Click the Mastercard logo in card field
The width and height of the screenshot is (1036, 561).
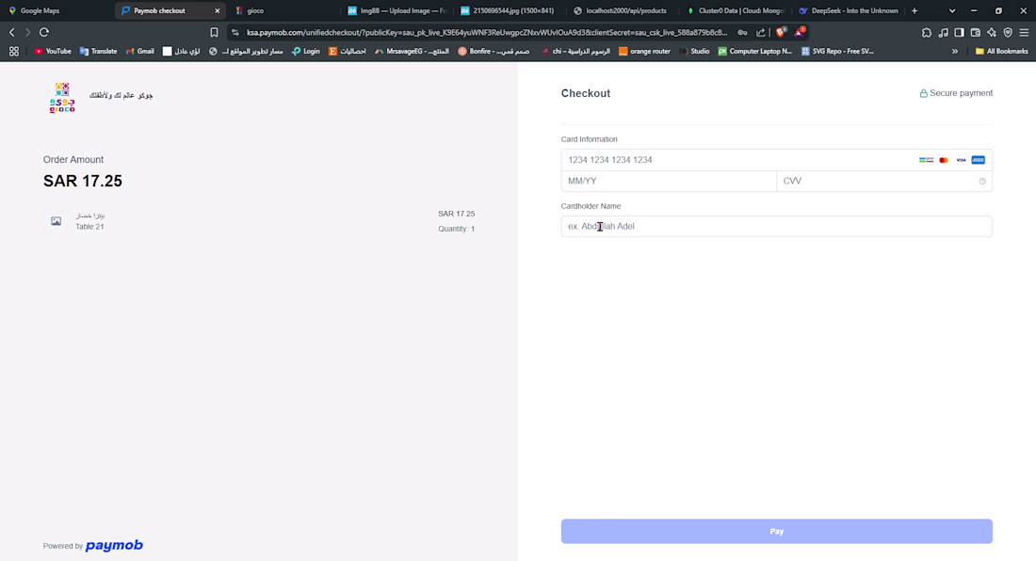pos(944,160)
